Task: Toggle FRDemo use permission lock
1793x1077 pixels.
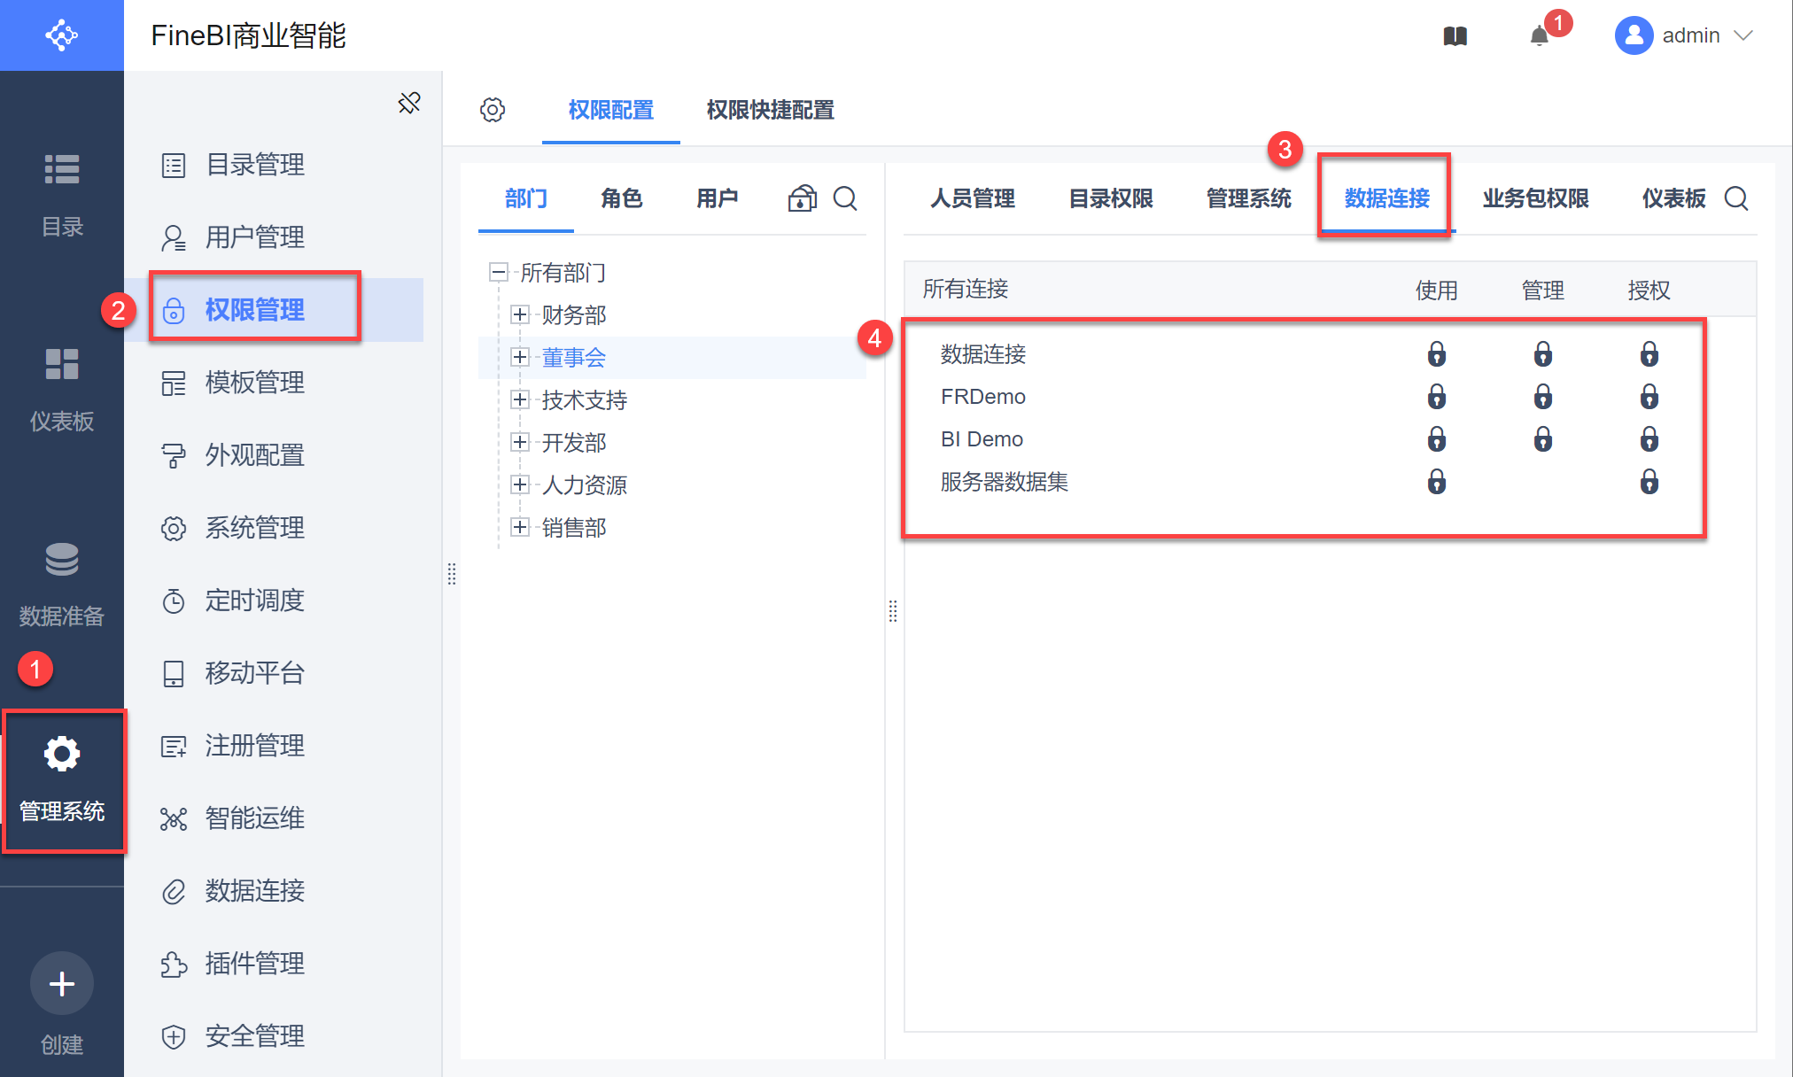Action: 1436,397
